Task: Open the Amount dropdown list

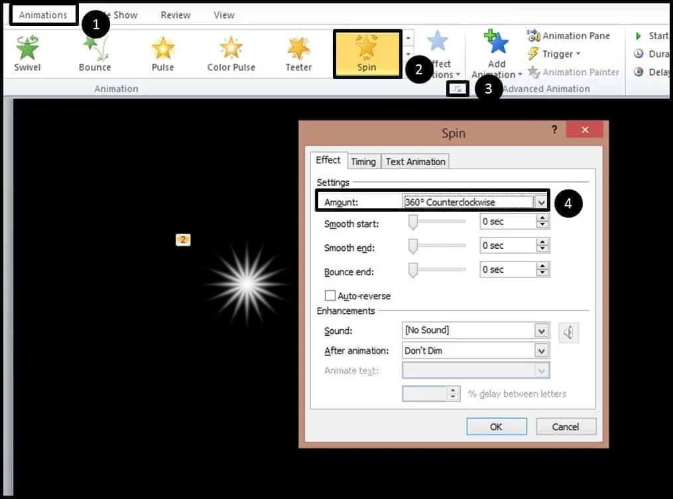Action: [541, 202]
